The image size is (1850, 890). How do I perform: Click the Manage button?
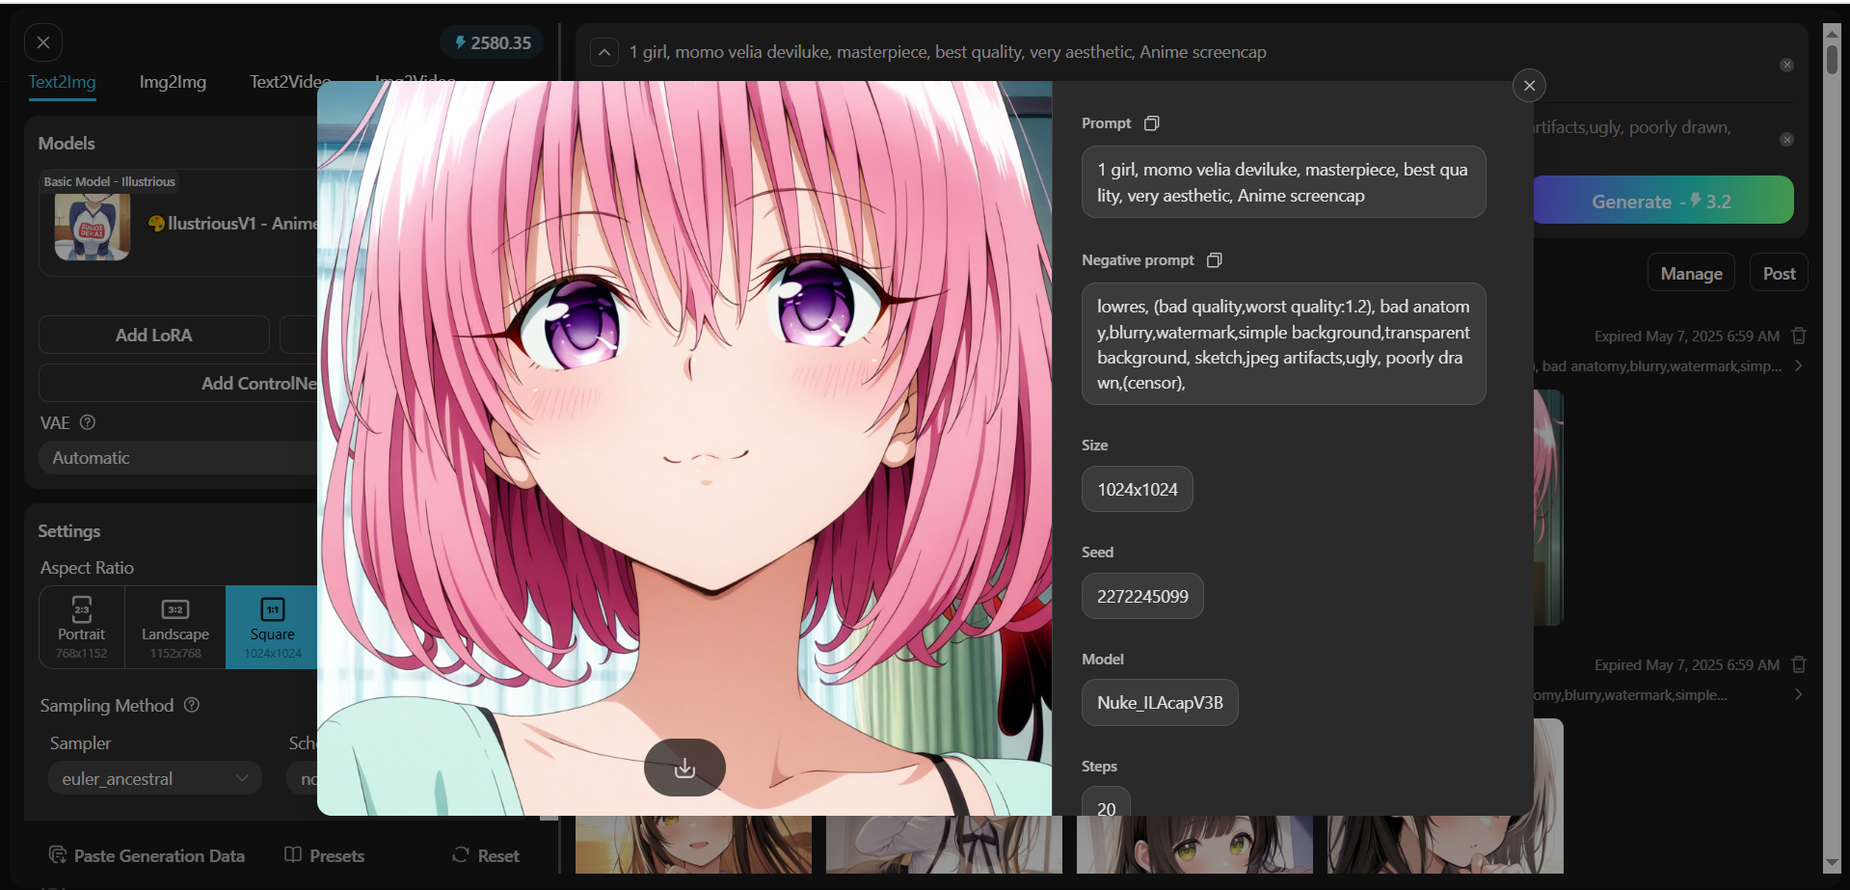[1691, 274]
